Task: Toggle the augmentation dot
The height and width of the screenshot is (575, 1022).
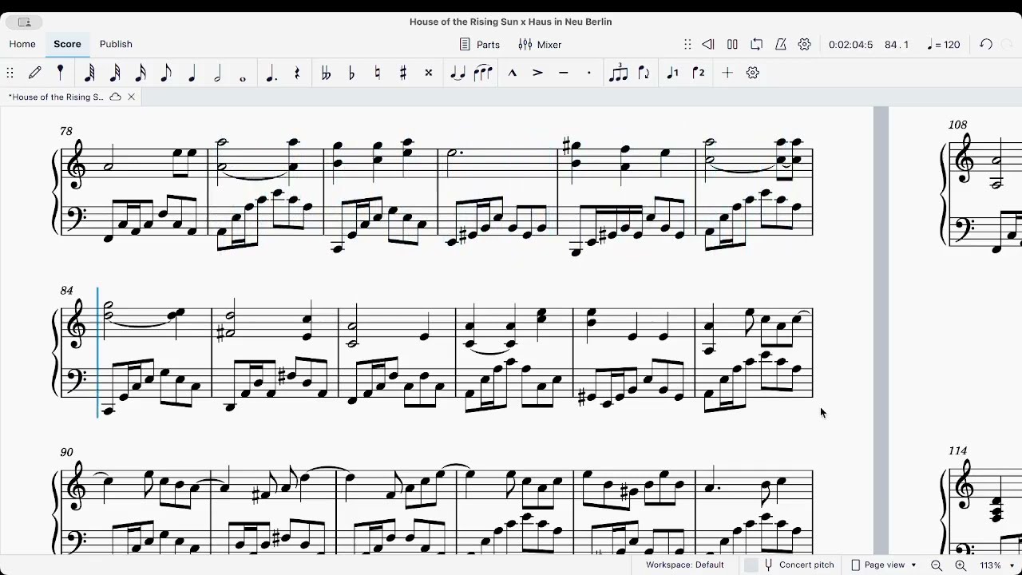Action: [x=271, y=73]
